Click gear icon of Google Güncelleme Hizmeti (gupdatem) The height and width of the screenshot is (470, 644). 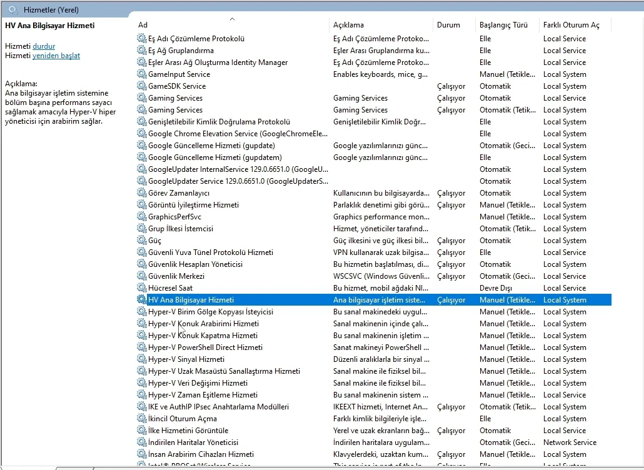tap(142, 157)
